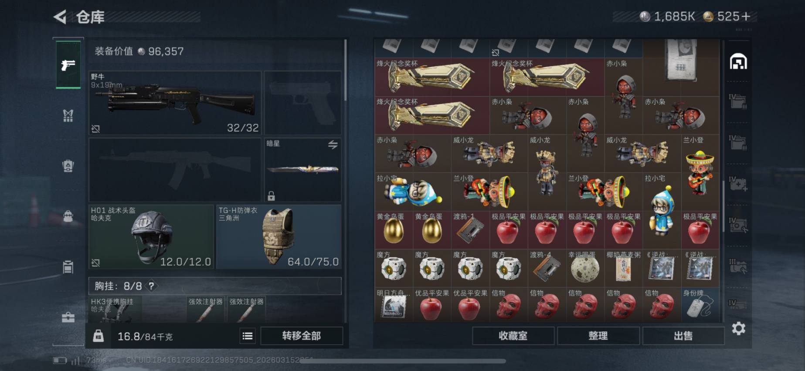Click the lock icon under 暗星 knife
The image size is (805, 371).
point(271,196)
